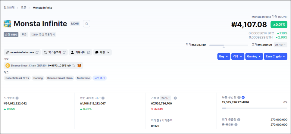Expand the 채팅 dropdown
This screenshot has width=291, height=134.
pyautogui.click(x=102, y=52)
